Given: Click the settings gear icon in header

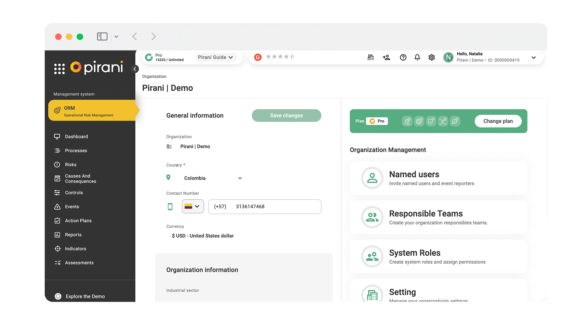Looking at the screenshot, I should point(432,57).
